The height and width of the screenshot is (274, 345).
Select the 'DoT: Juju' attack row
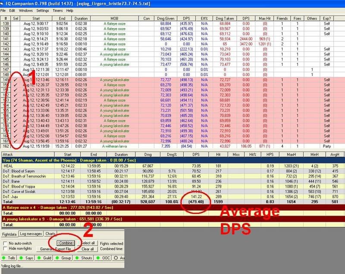click(173, 197)
